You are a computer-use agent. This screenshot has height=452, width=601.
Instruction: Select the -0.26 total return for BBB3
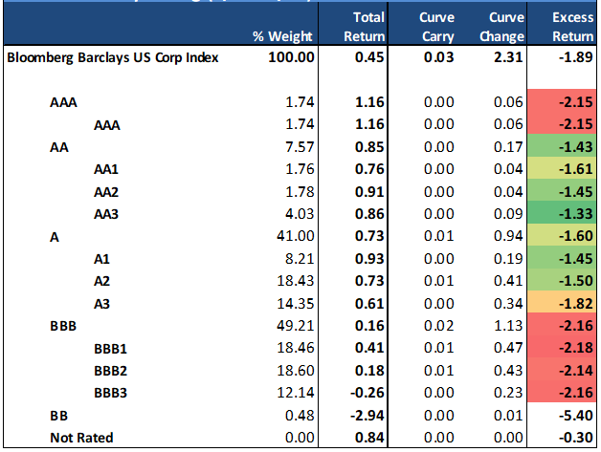(x=367, y=392)
